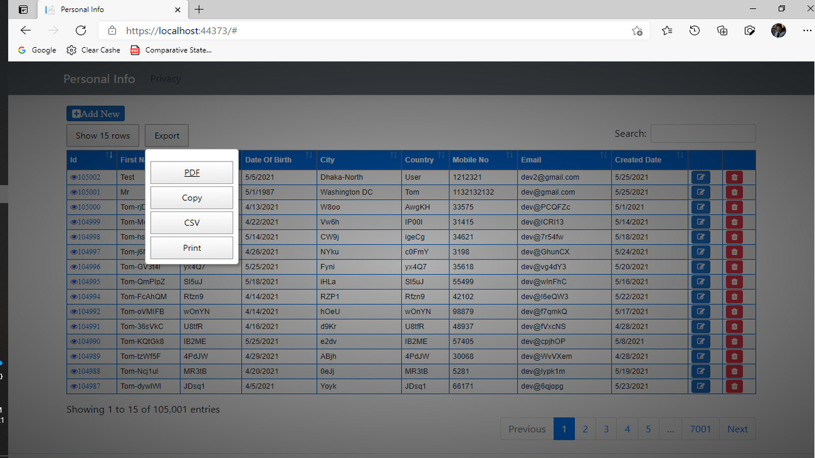
Task: Open the Google bookmark on the favorites bar
Action: (36, 50)
